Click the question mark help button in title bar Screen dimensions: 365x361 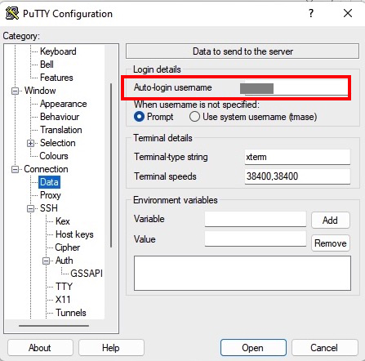(311, 13)
